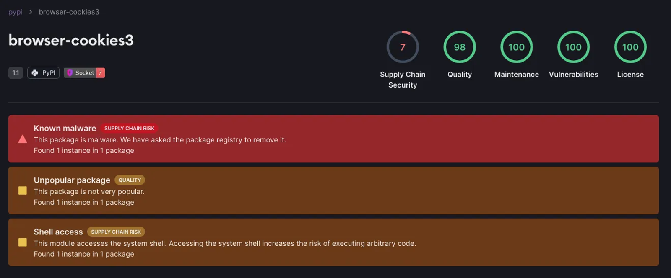Click the License score circle
Screen dimensions: 671x278
pos(630,47)
